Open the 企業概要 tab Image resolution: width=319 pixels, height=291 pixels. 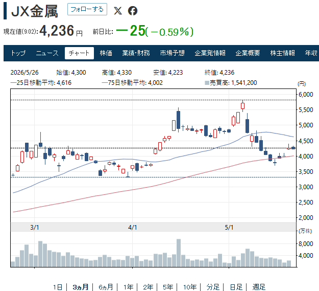pyautogui.click(x=248, y=53)
